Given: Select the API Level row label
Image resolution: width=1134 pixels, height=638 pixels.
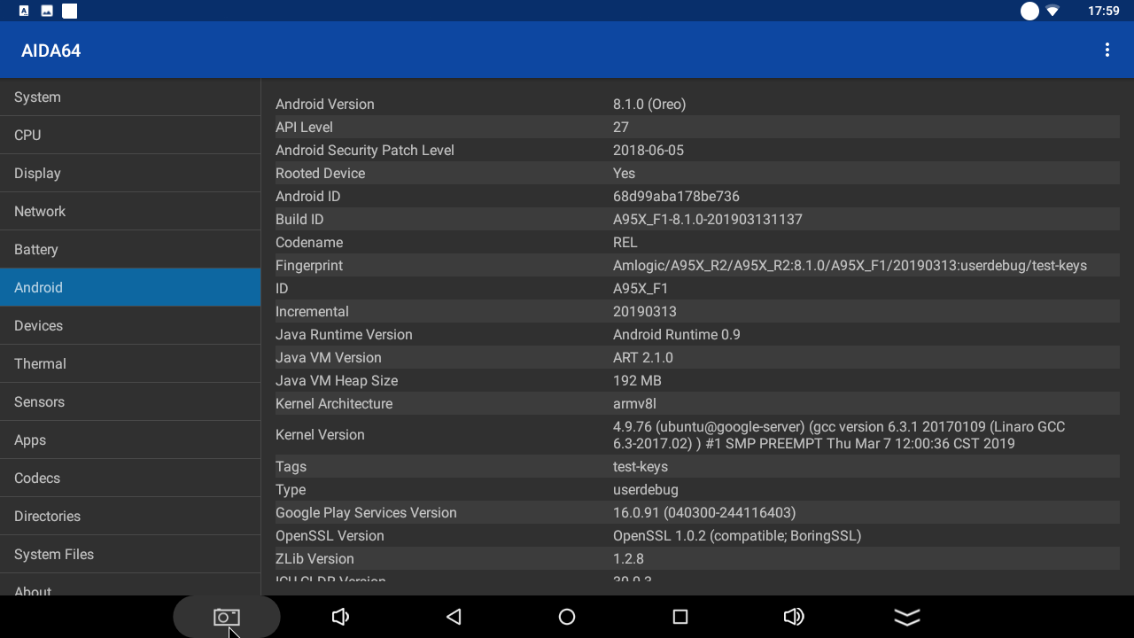Looking at the screenshot, I should point(304,128).
